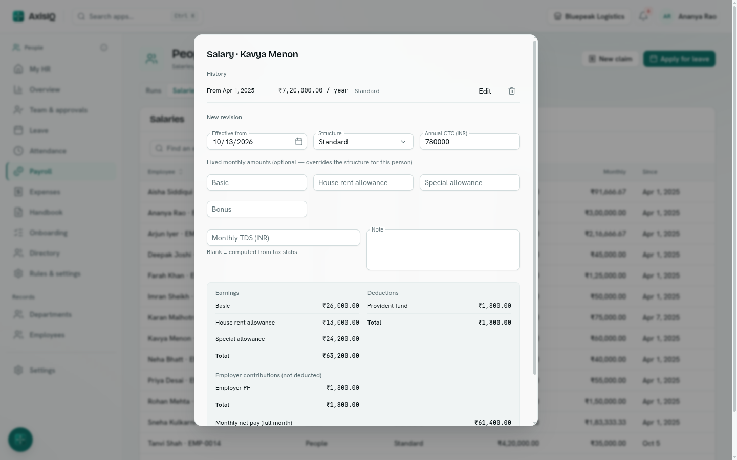This screenshot has height=460, width=737.
Task: Open My HR in the sidebar
Action: pos(61,69)
